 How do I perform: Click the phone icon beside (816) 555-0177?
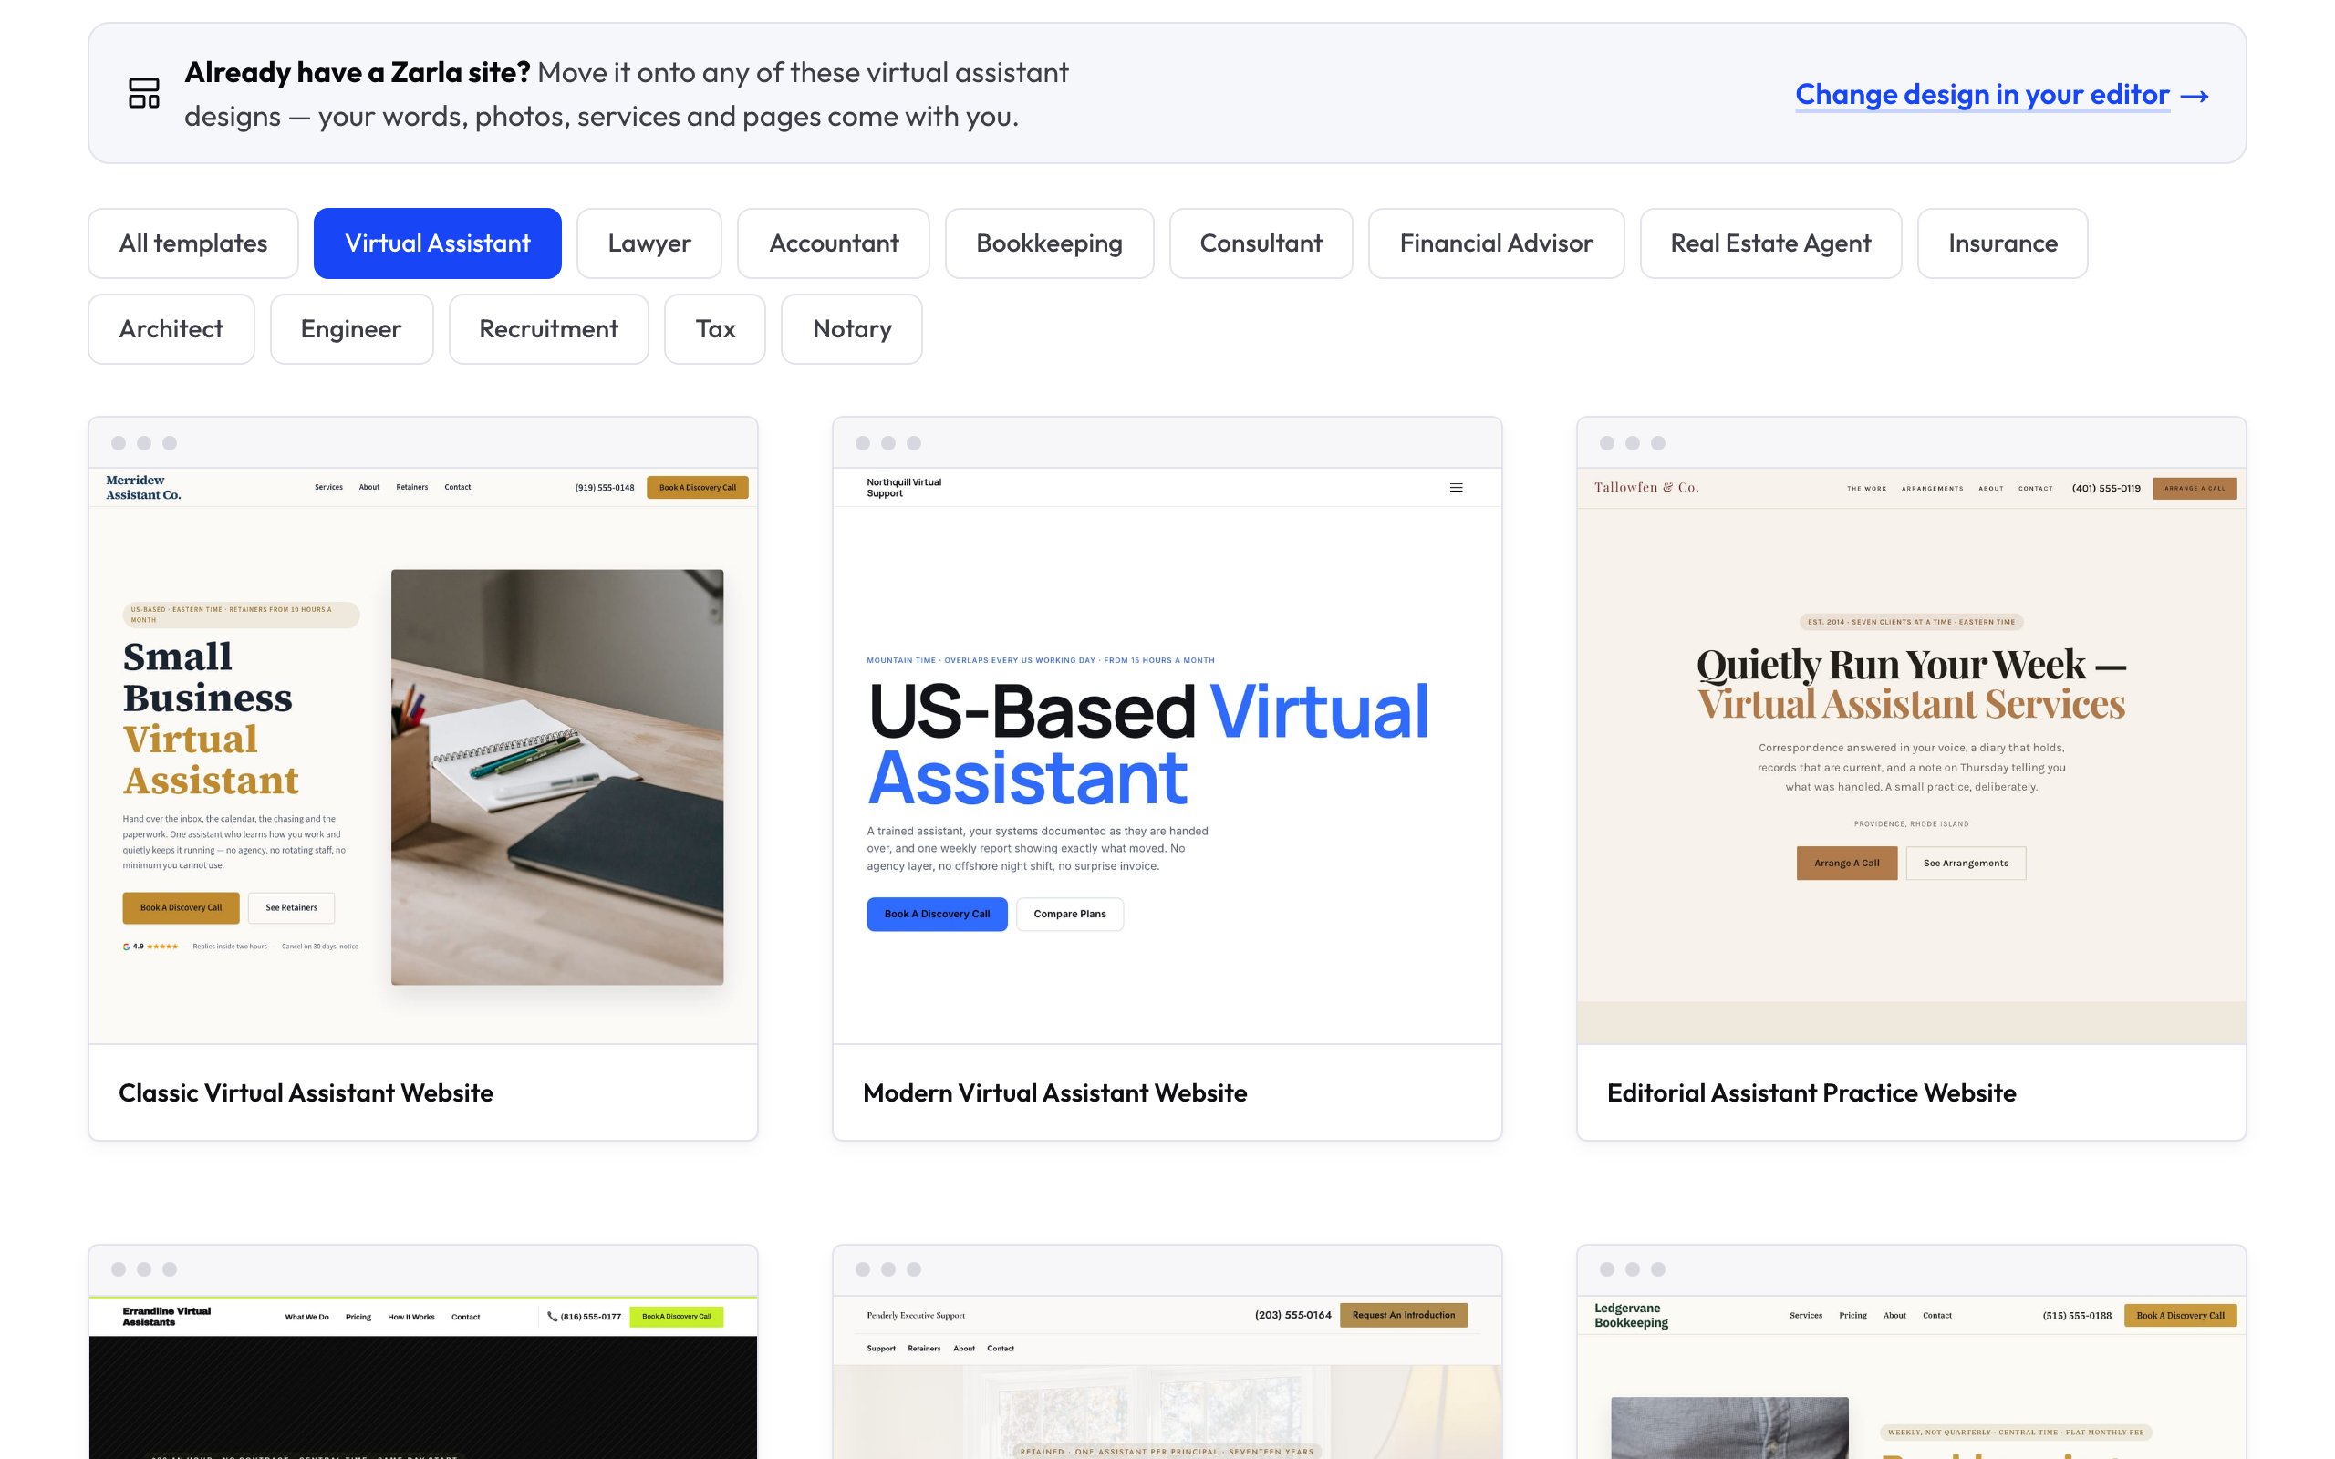(x=552, y=1316)
